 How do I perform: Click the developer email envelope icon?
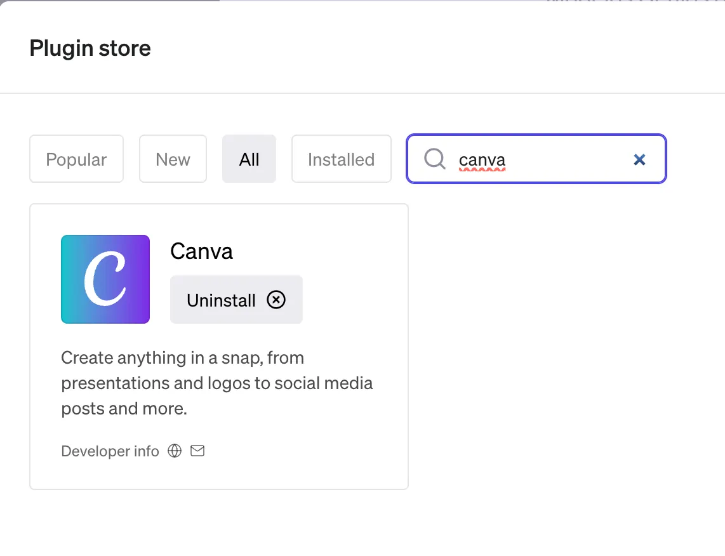(197, 451)
